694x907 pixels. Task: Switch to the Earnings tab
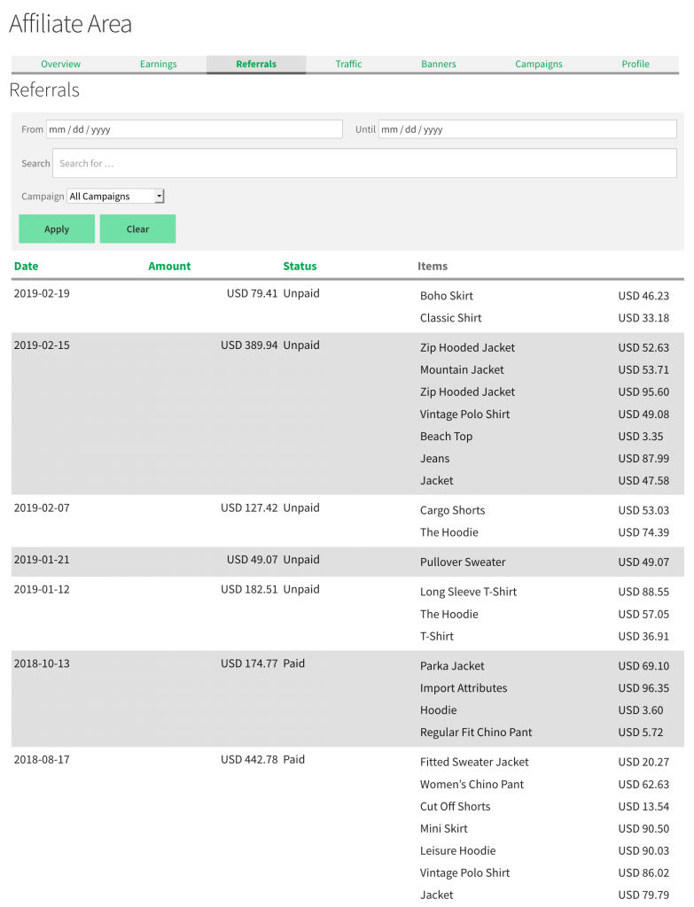(x=158, y=64)
